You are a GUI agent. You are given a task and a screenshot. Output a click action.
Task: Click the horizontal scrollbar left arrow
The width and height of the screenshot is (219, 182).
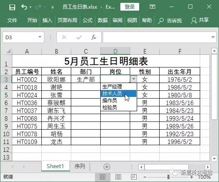(x=141, y=167)
